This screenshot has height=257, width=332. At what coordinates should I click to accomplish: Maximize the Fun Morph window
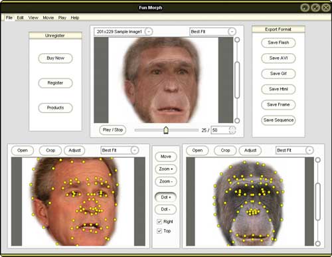[x=315, y=8]
